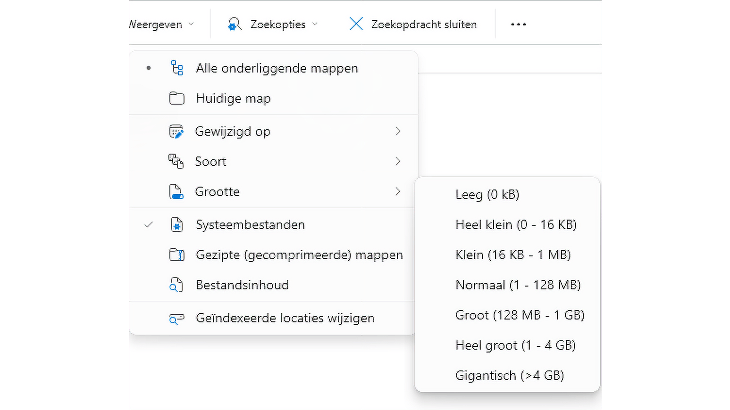Click the blue X close-search icon

pyautogui.click(x=356, y=24)
